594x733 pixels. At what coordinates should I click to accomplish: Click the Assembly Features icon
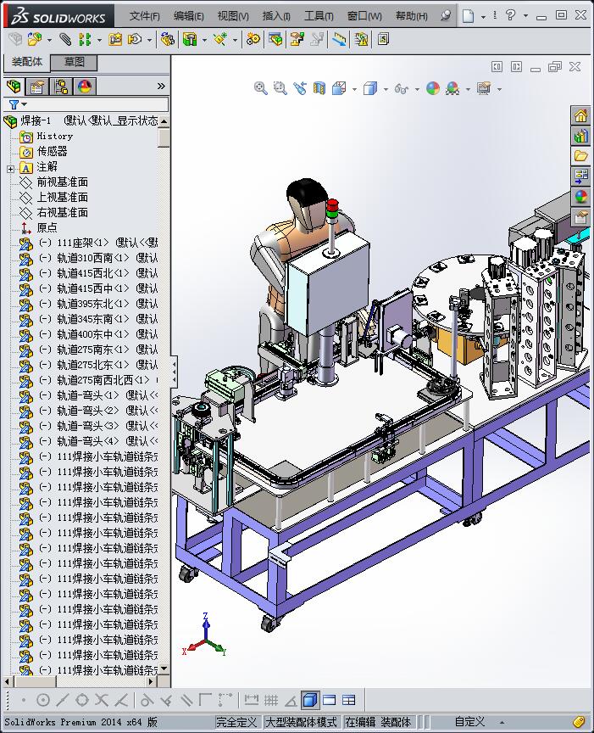(190, 39)
